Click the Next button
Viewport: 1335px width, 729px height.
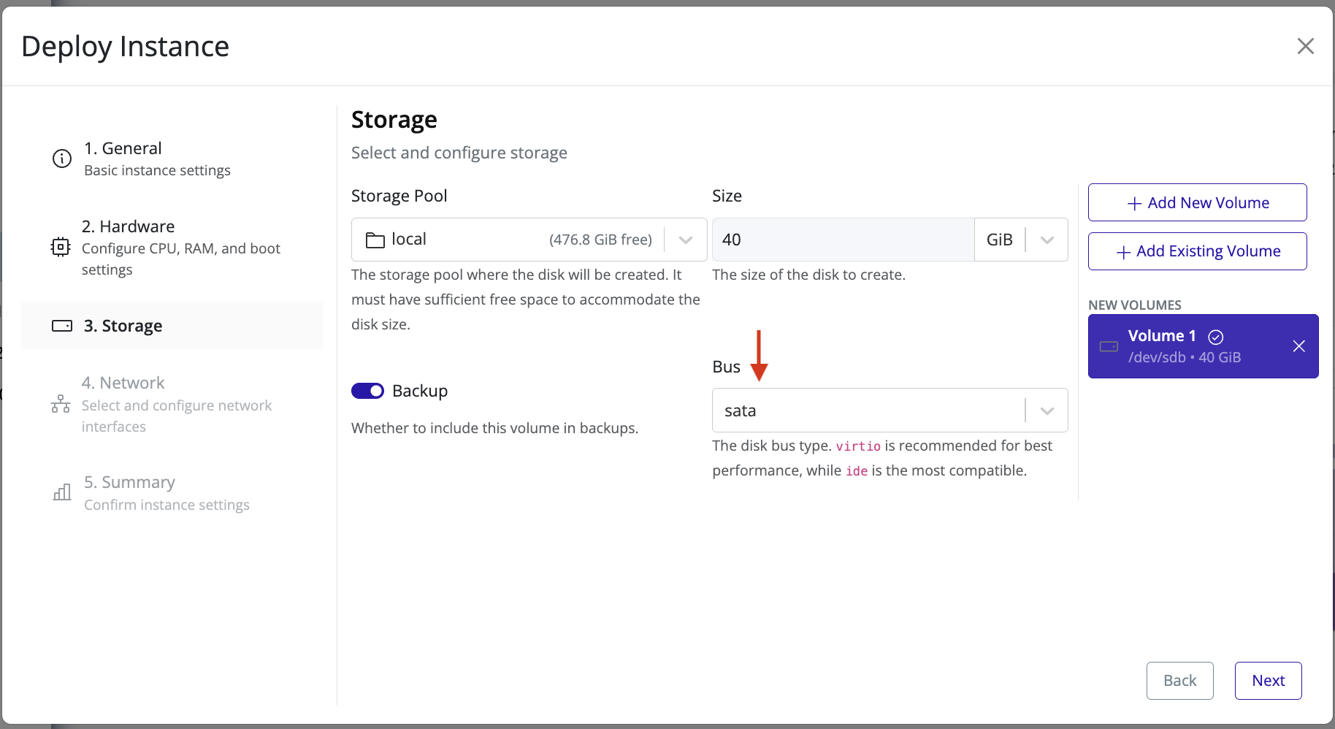1268,681
